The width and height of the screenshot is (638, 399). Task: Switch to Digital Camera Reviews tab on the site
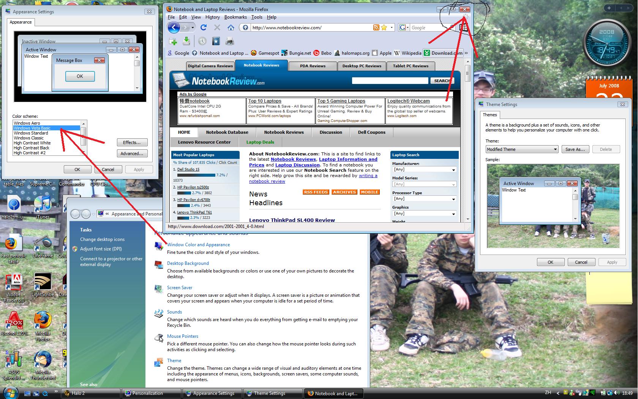pos(210,66)
